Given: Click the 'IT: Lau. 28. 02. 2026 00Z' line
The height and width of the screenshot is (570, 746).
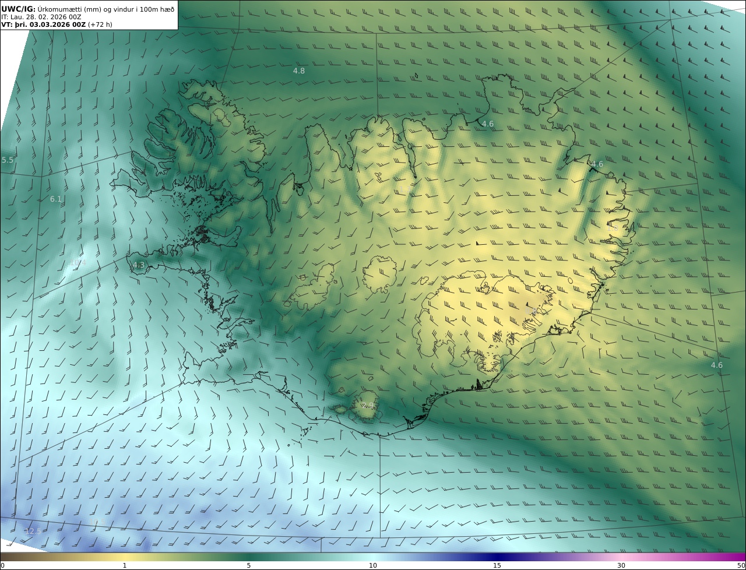Looking at the screenshot, I should 41,17.
